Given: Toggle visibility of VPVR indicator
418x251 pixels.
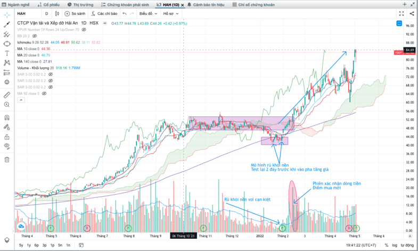Looking at the screenshot, I should coord(84,30).
